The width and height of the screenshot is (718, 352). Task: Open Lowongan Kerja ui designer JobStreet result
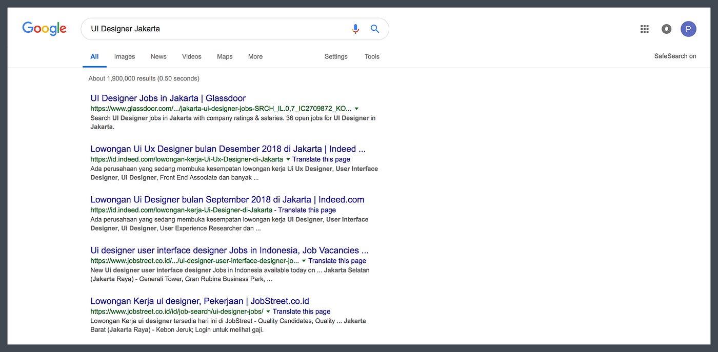(200, 301)
